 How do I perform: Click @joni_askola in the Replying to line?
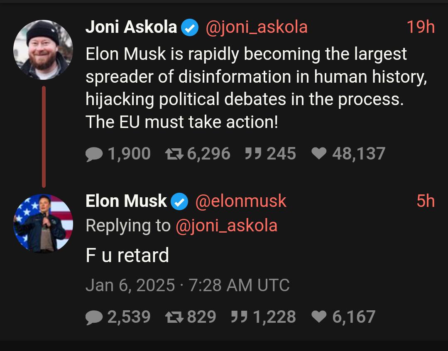(227, 226)
